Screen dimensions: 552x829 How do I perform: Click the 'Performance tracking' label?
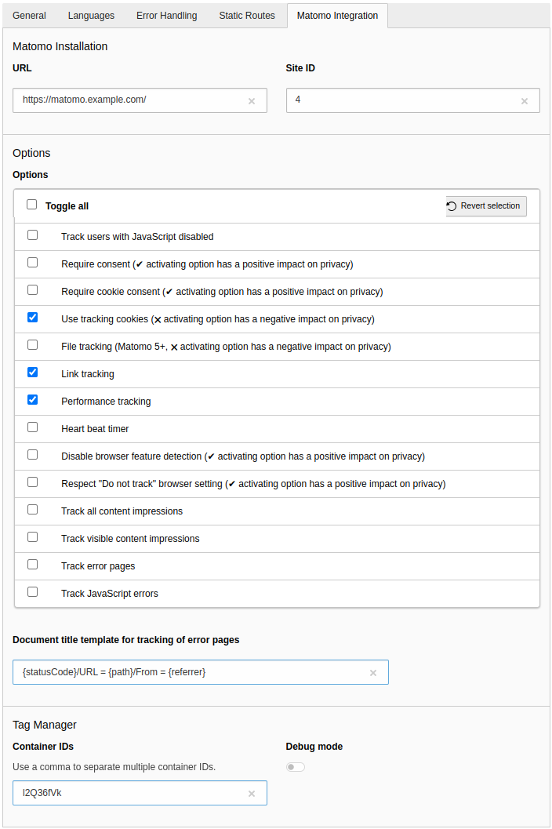(x=106, y=402)
